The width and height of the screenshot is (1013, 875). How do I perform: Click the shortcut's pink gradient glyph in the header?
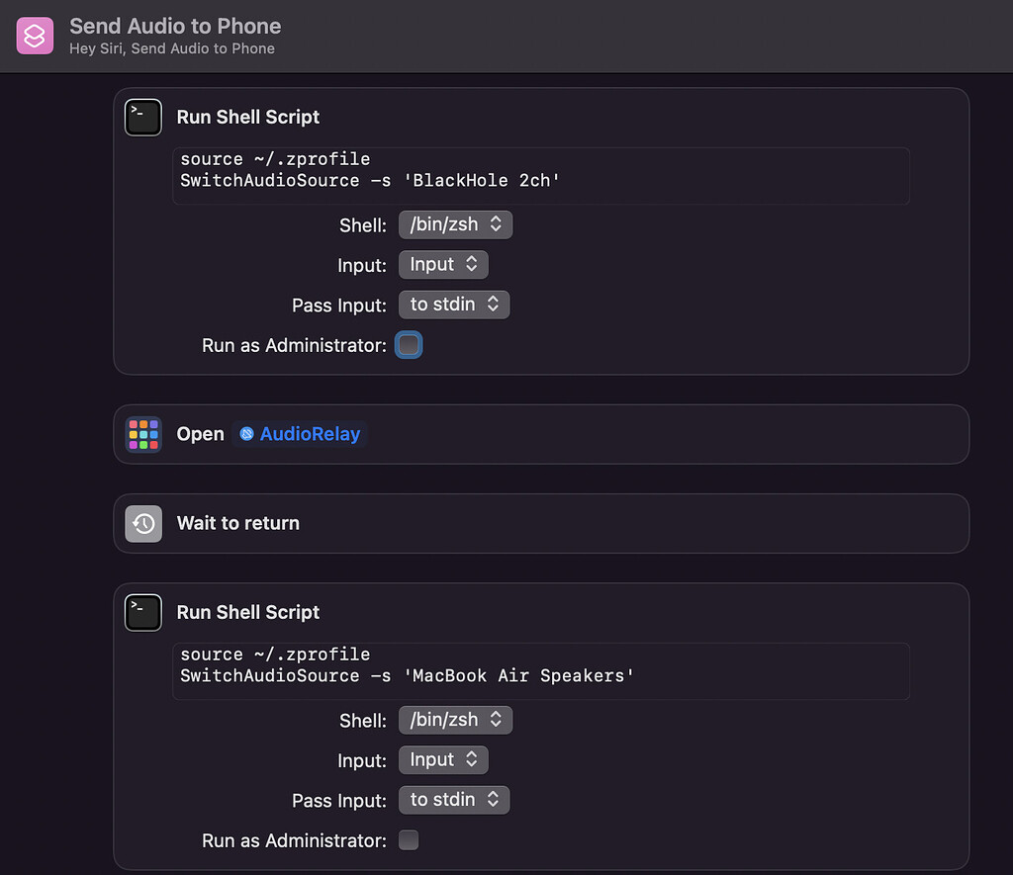tap(35, 35)
